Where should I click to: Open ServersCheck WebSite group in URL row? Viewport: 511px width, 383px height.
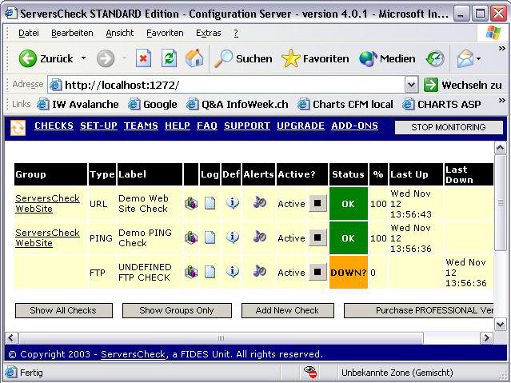point(47,203)
